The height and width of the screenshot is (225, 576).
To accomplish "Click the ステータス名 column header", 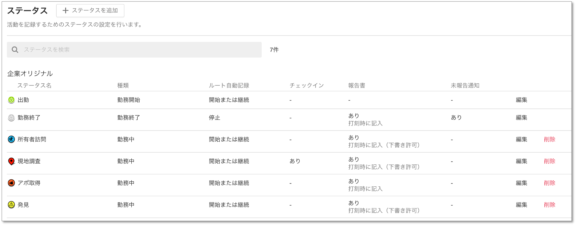I will pos(34,86).
